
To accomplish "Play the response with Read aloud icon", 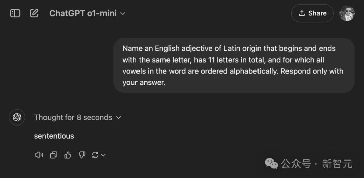I will click(39, 155).
